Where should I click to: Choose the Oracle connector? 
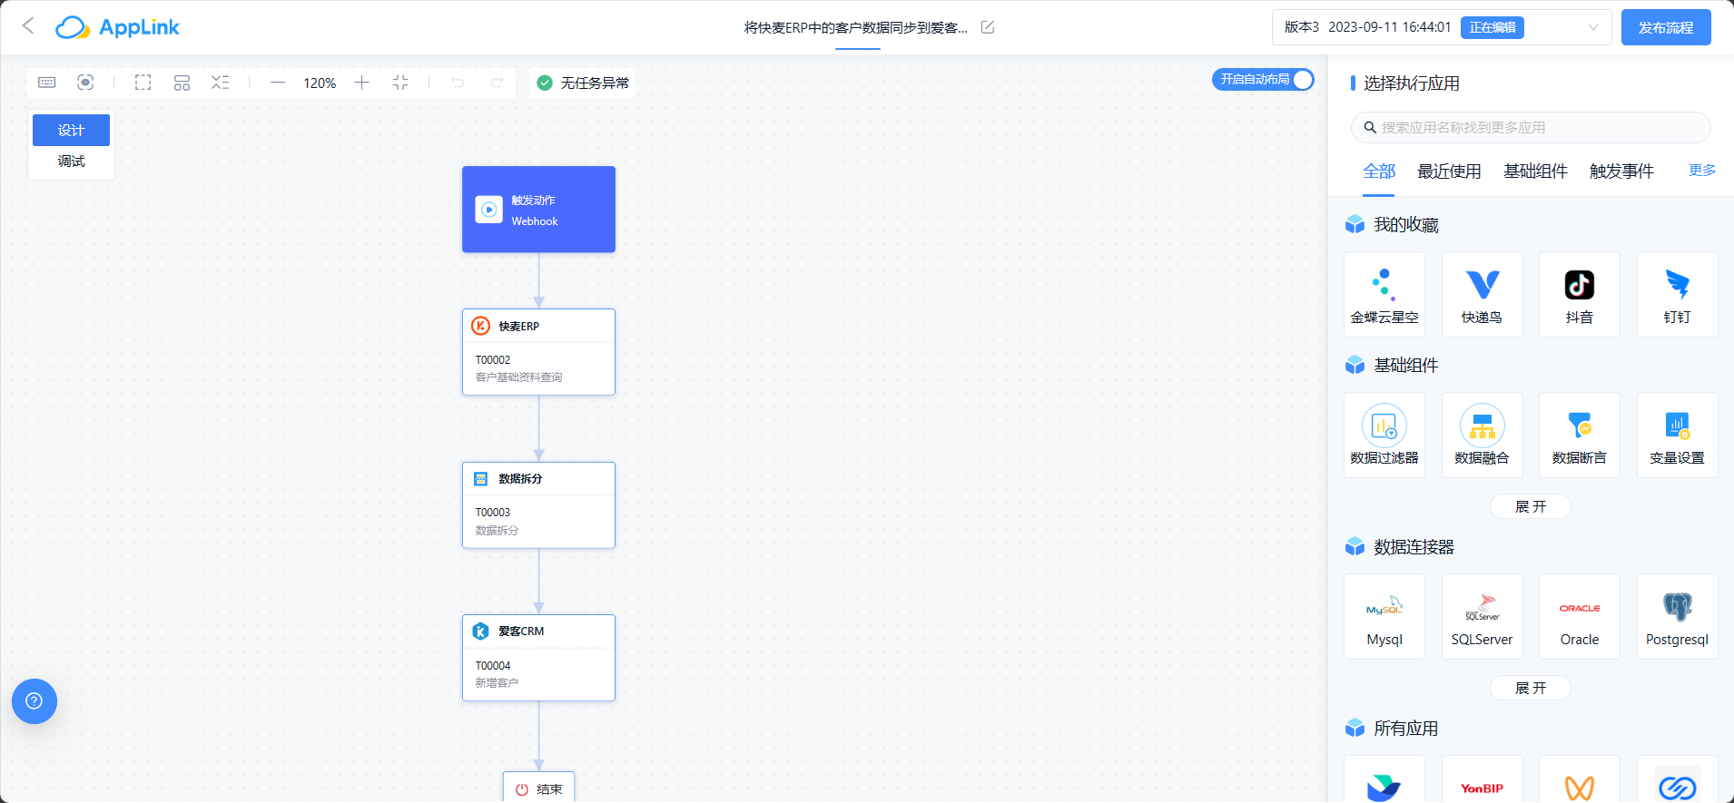click(1580, 617)
